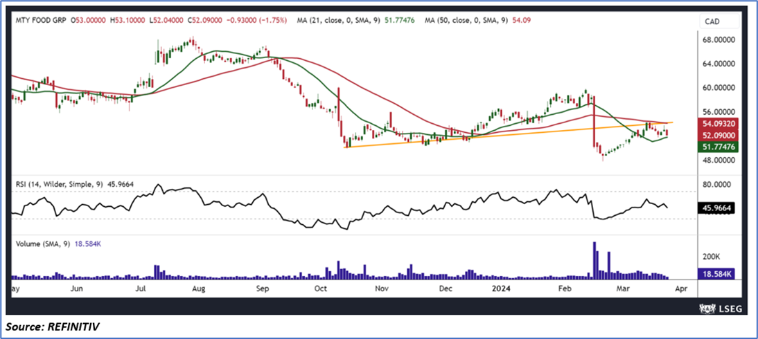The height and width of the screenshot is (339, 758).
Task: Click the blue 18.584K volume axis tag
Action: [x=717, y=274]
